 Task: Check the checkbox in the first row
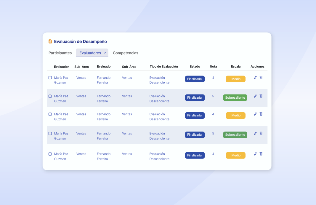(50, 78)
